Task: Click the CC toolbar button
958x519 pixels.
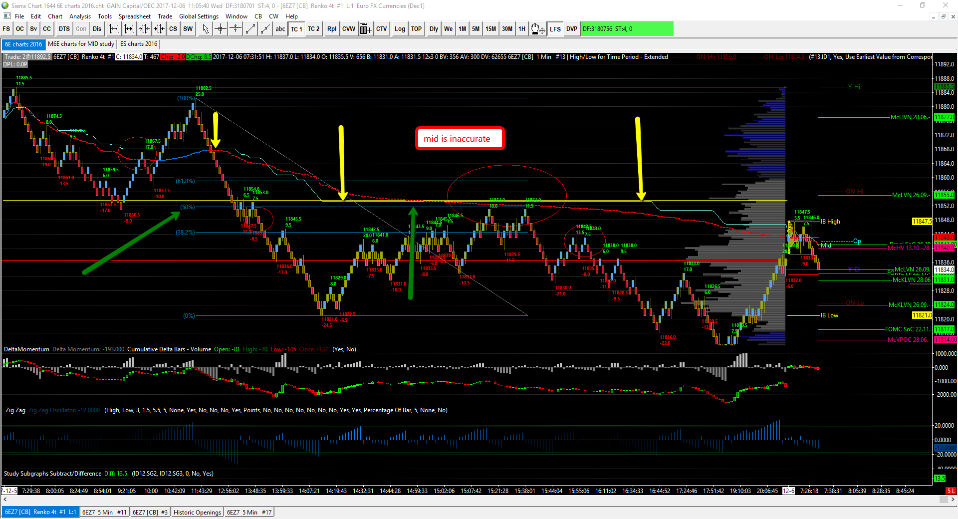Action: pyautogui.click(x=47, y=29)
